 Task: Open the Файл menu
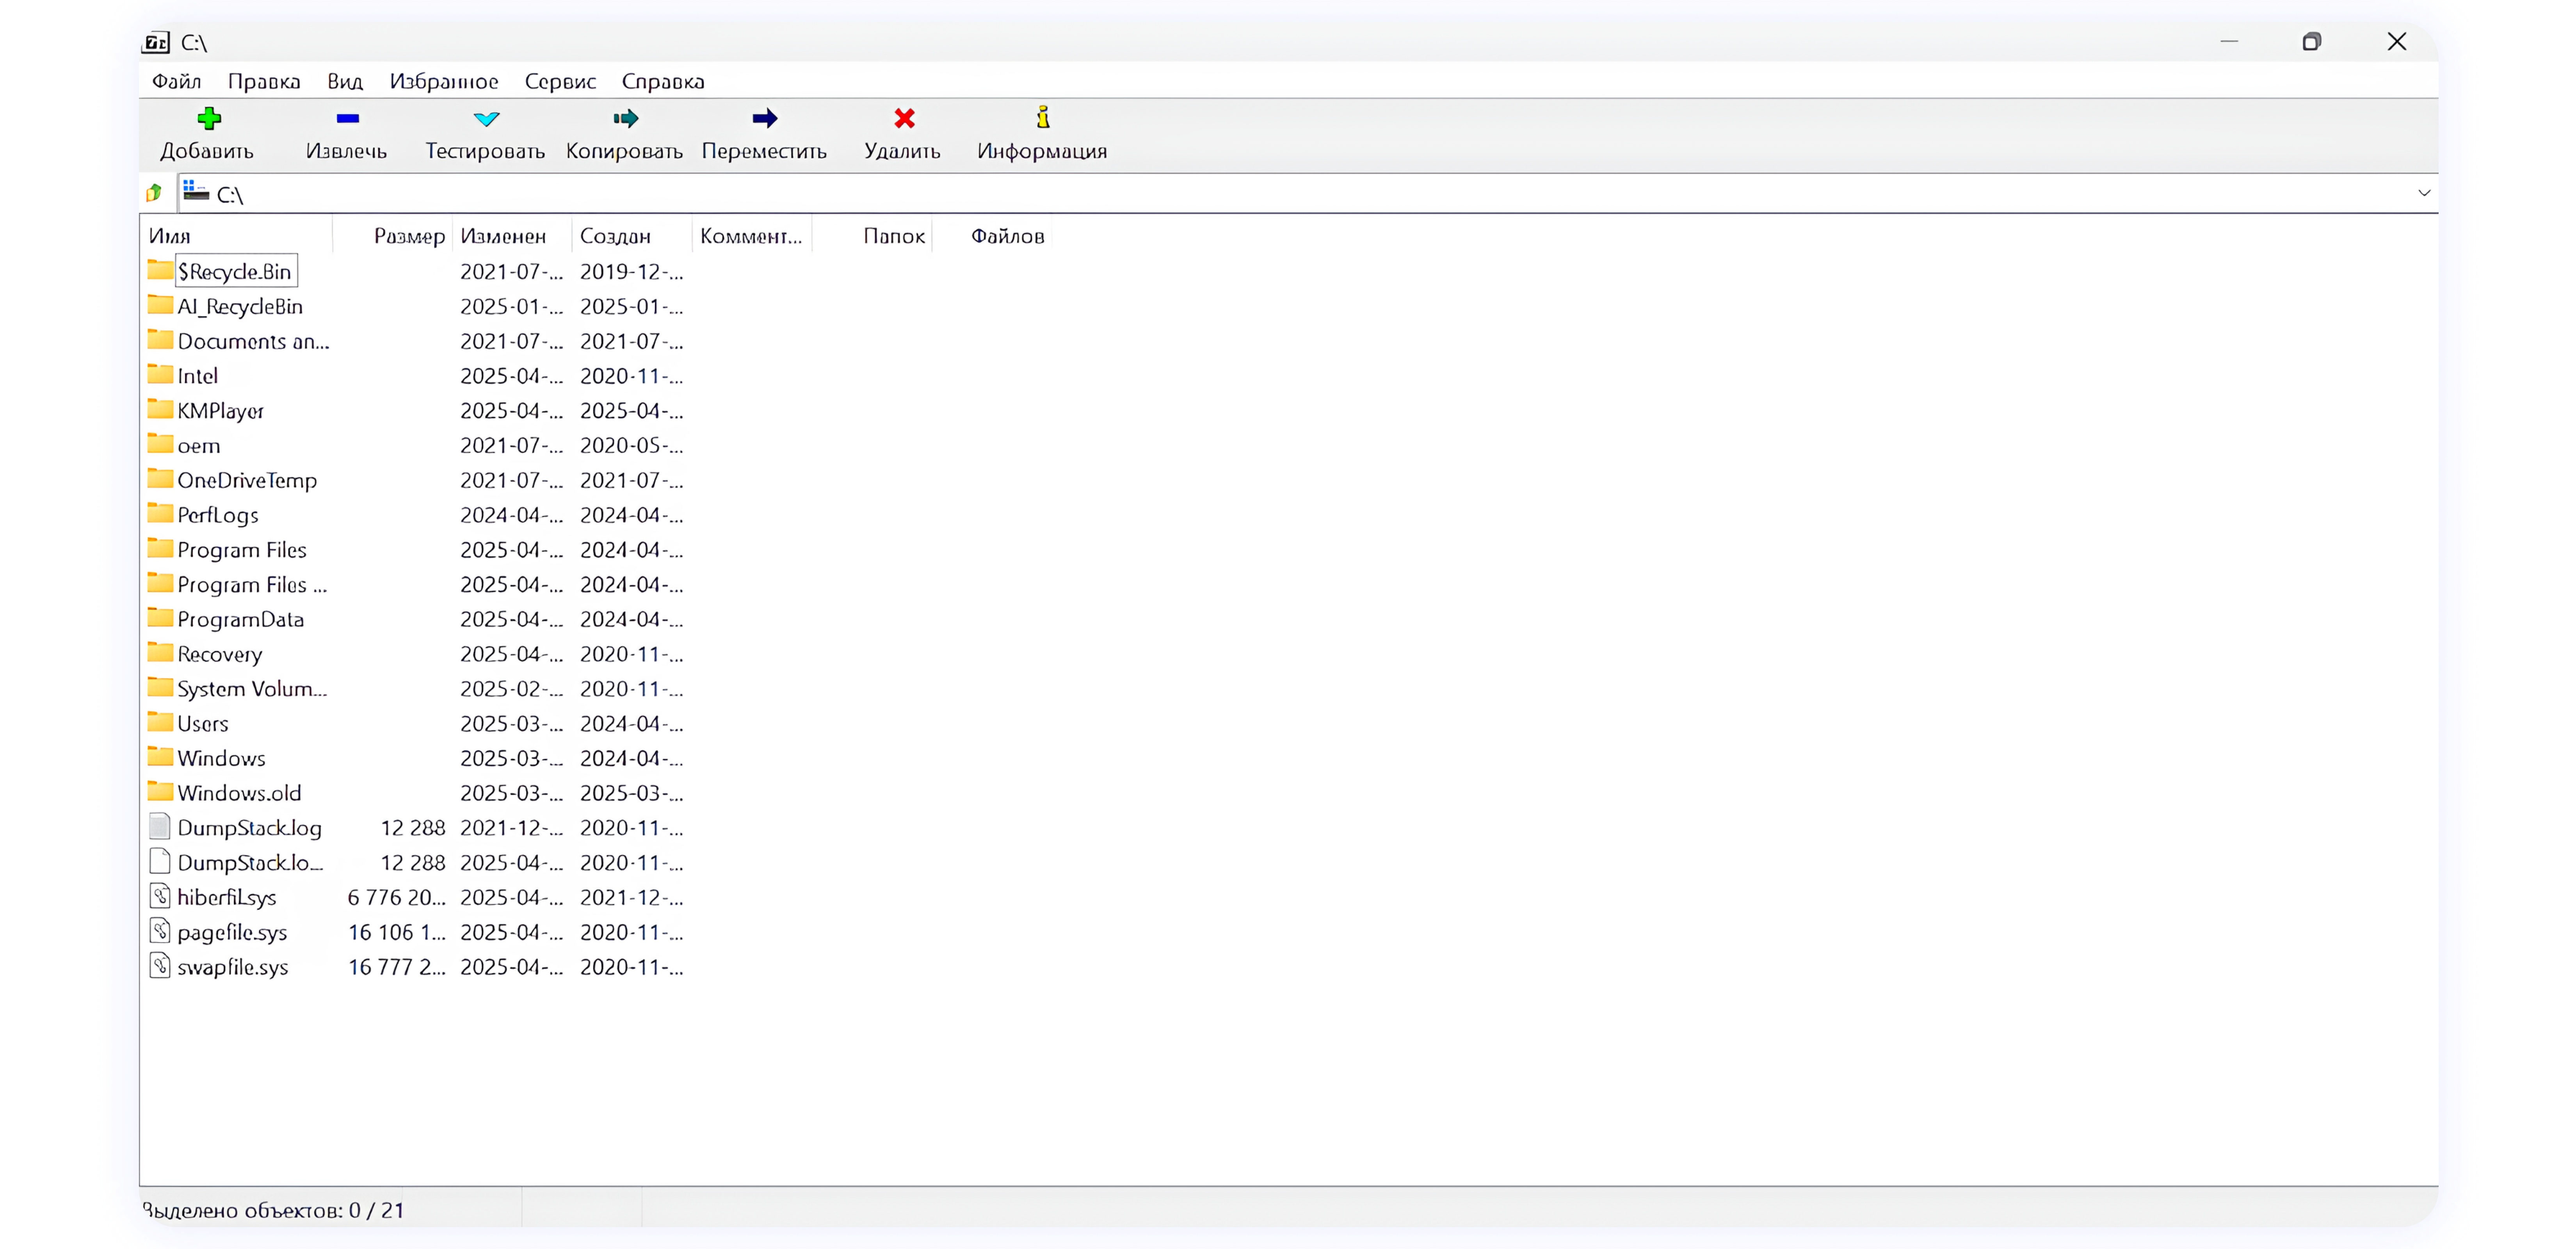[x=176, y=81]
